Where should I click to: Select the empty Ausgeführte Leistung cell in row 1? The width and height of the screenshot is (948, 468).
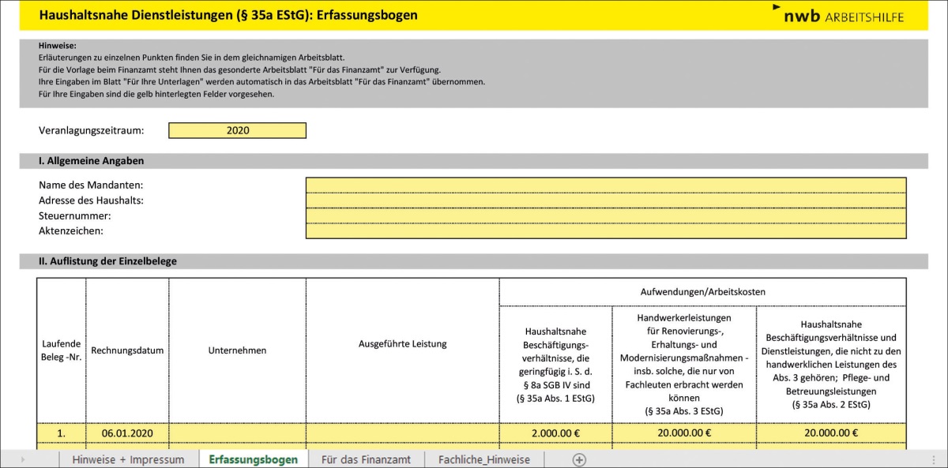click(402, 432)
